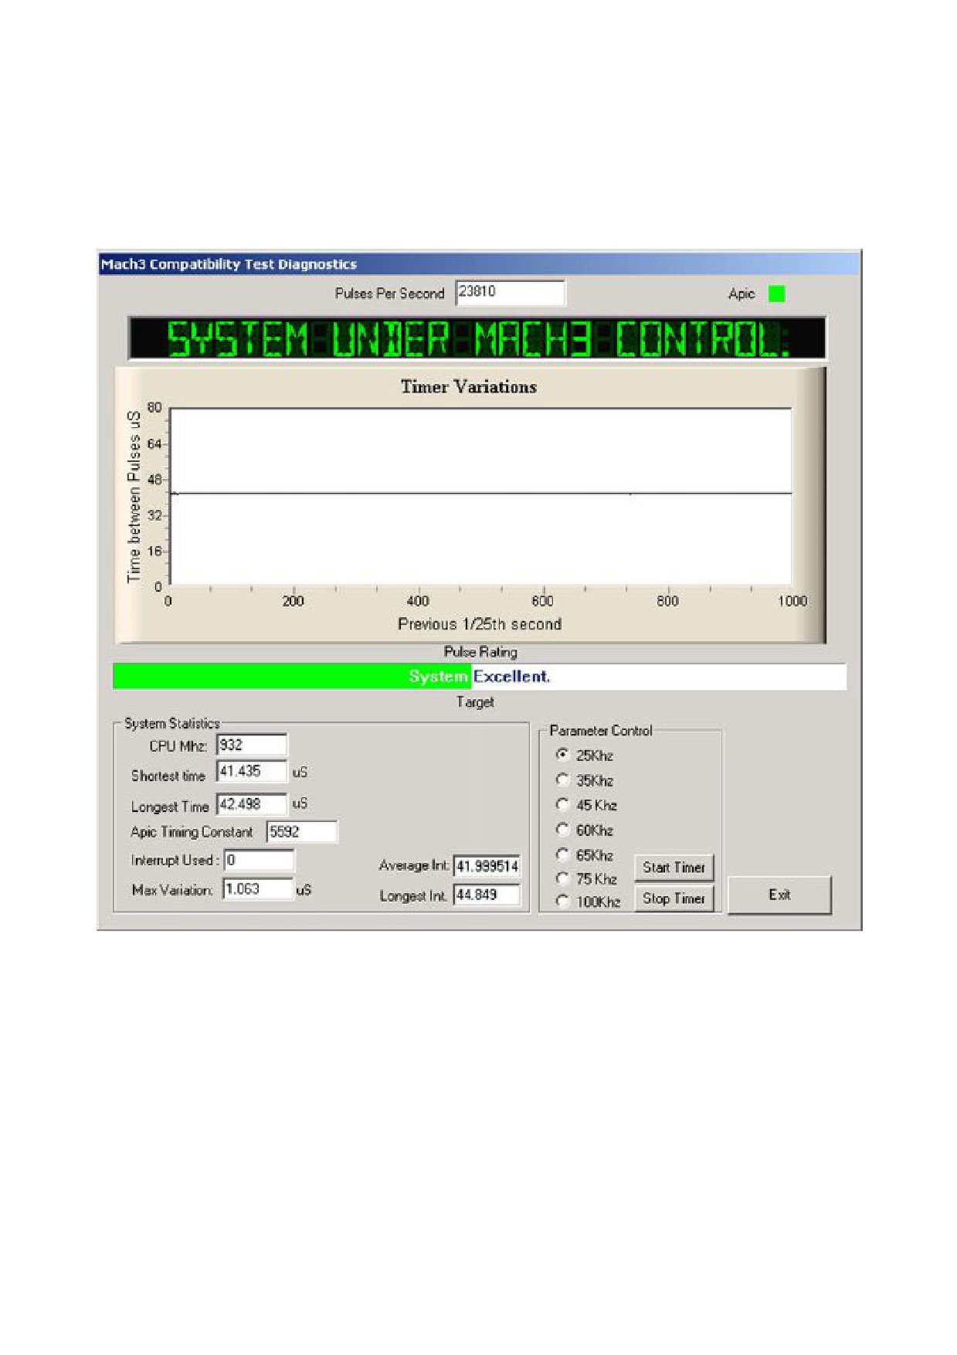Select the 65Khz radio button
The height and width of the screenshot is (1355, 957).
(x=562, y=854)
